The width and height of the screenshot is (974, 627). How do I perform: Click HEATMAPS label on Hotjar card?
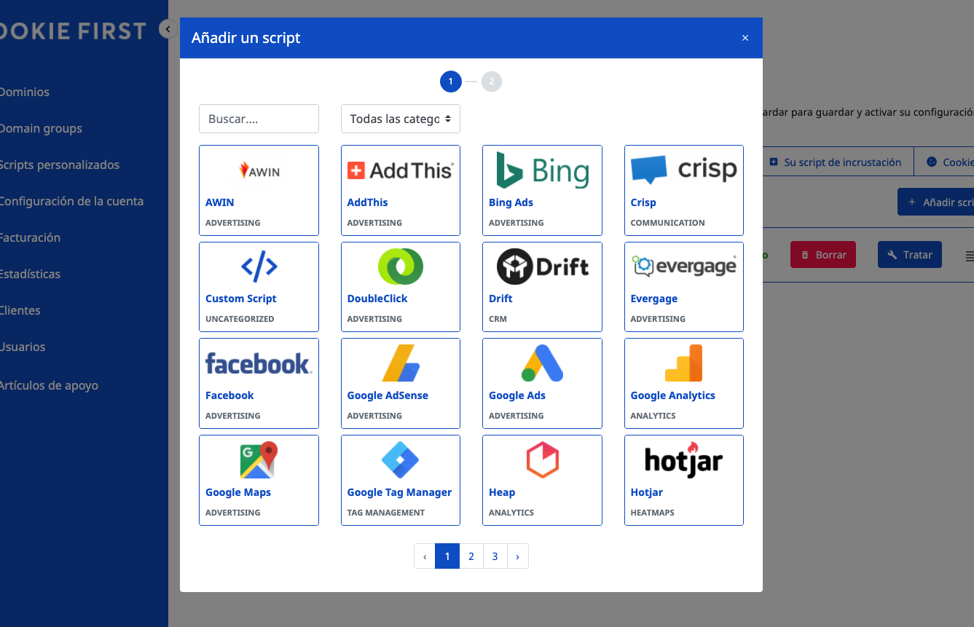point(653,513)
